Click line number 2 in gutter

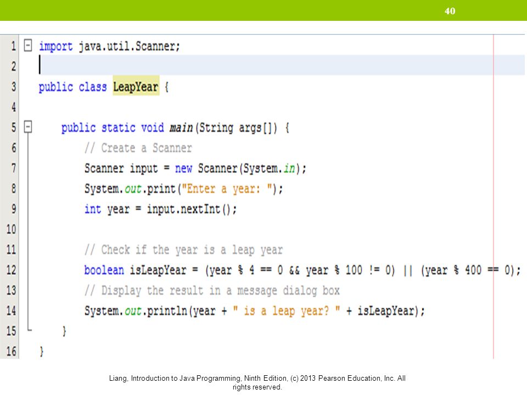point(13,66)
